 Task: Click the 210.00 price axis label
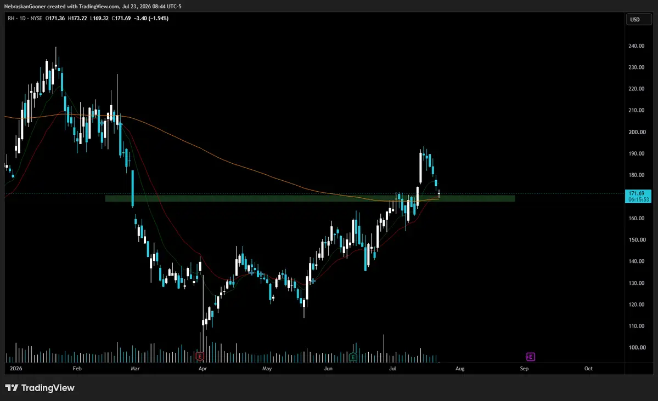636,110
